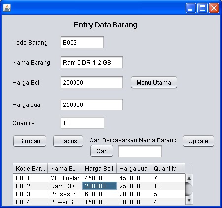Minimize the Entry Data Barang window
The height and width of the screenshot is (208, 222).
[x=191, y=8]
